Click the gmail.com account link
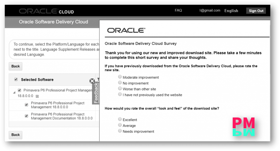Image resolution: width=280 pixels, height=151 pixels. pyautogui.click(x=210, y=10)
